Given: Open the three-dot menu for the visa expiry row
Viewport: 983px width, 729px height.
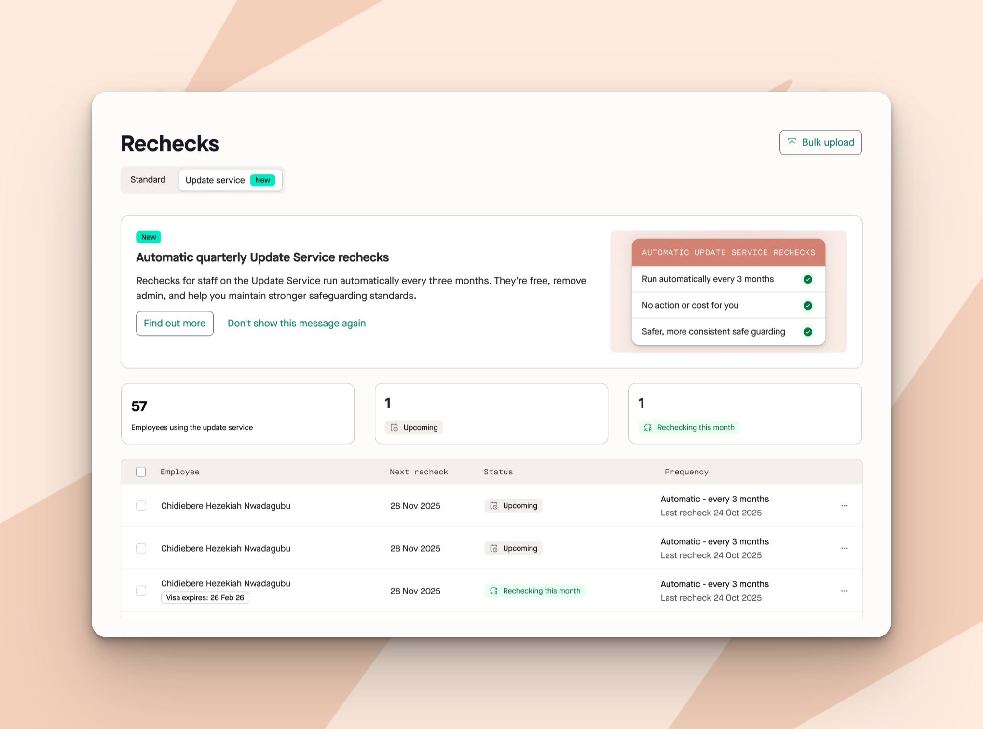Looking at the screenshot, I should pyautogui.click(x=844, y=591).
